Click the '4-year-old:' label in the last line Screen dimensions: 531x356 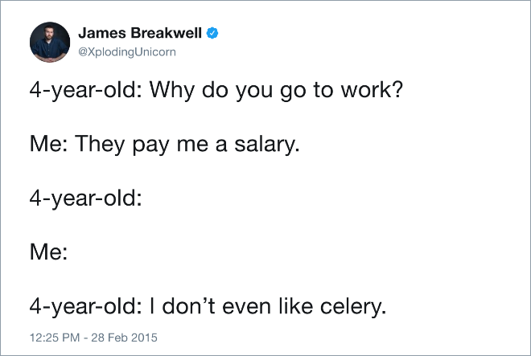85,307
